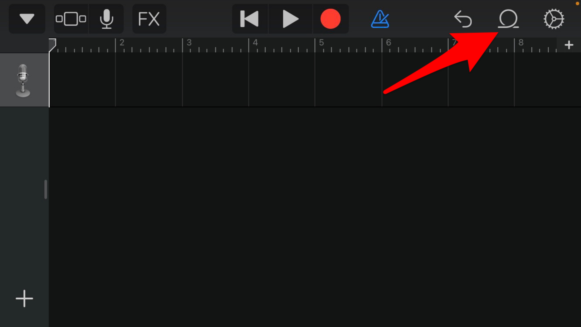Viewport: 581px width, 327px height.
Task: Go to beginning of the song
Action: (x=250, y=19)
